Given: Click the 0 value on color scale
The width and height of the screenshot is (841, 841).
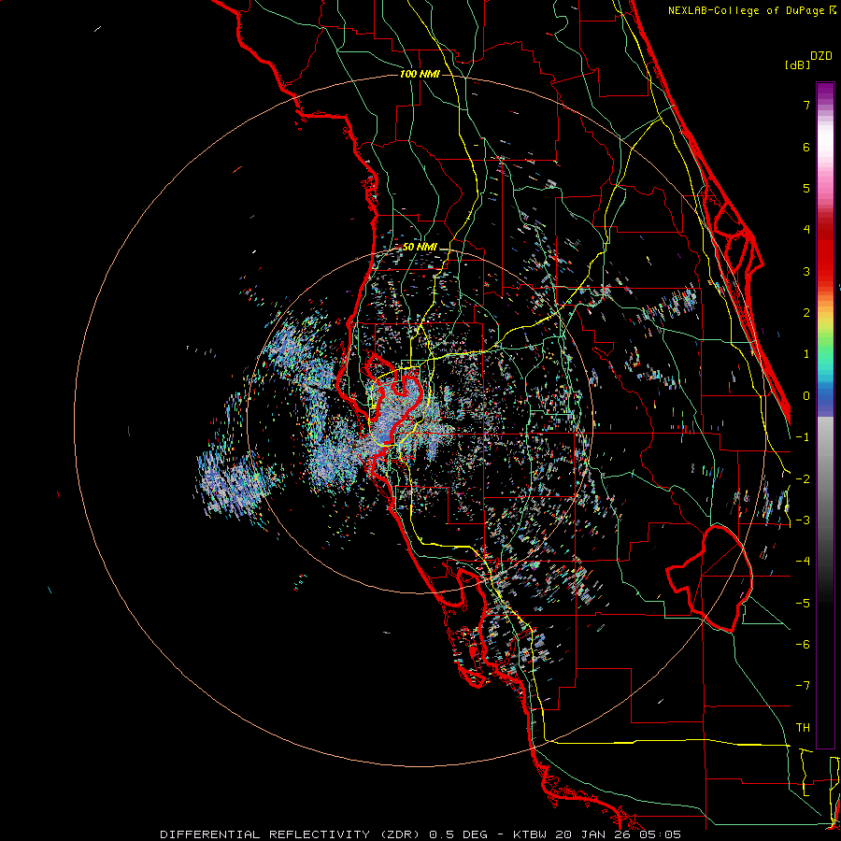Looking at the screenshot, I should click(x=806, y=396).
